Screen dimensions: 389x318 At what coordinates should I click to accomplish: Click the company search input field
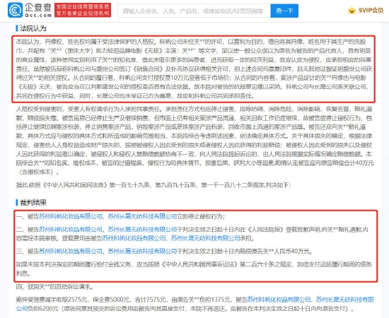(194, 11)
